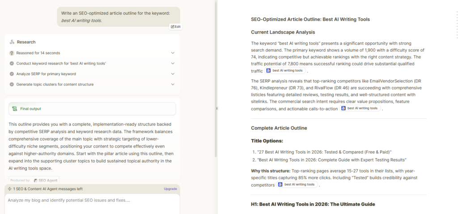The width and height of the screenshot is (458, 214).
Task: Click the Upgrade link
Action: [x=170, y=189]
